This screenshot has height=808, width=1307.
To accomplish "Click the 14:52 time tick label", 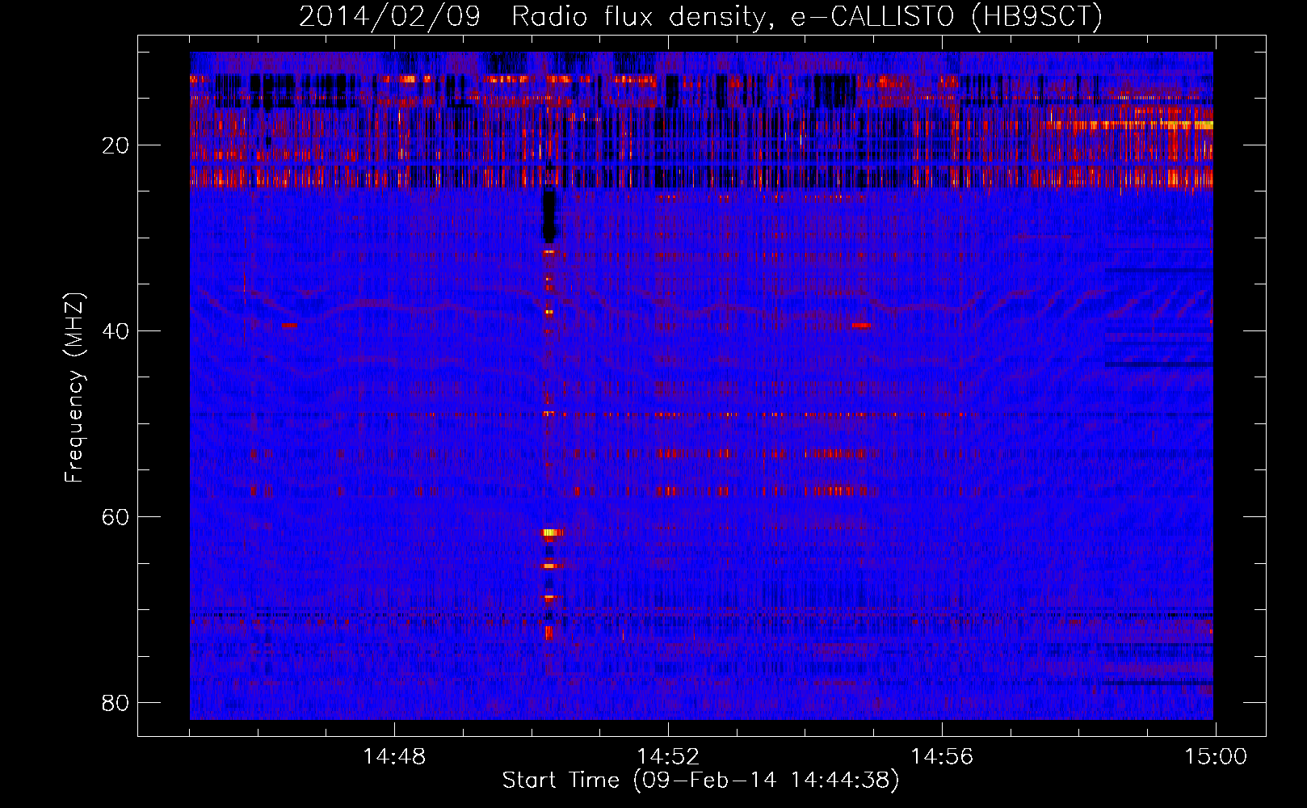I will pyautogui.click(x=668, y=757).
